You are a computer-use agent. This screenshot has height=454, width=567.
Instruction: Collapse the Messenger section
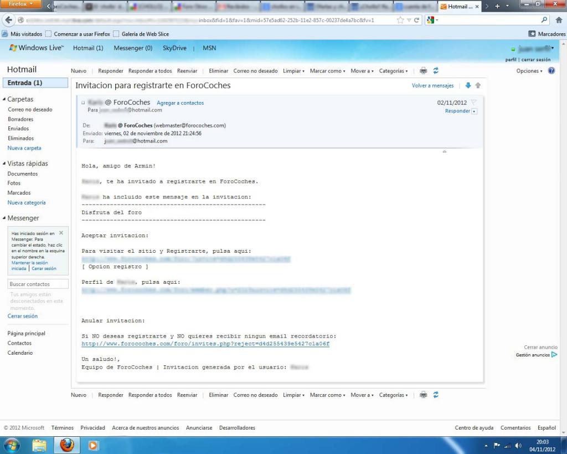pyautogui.click(x=4, y=218)
